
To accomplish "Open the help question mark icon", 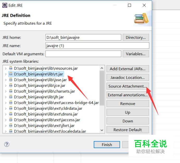I will tap(7, 144).
